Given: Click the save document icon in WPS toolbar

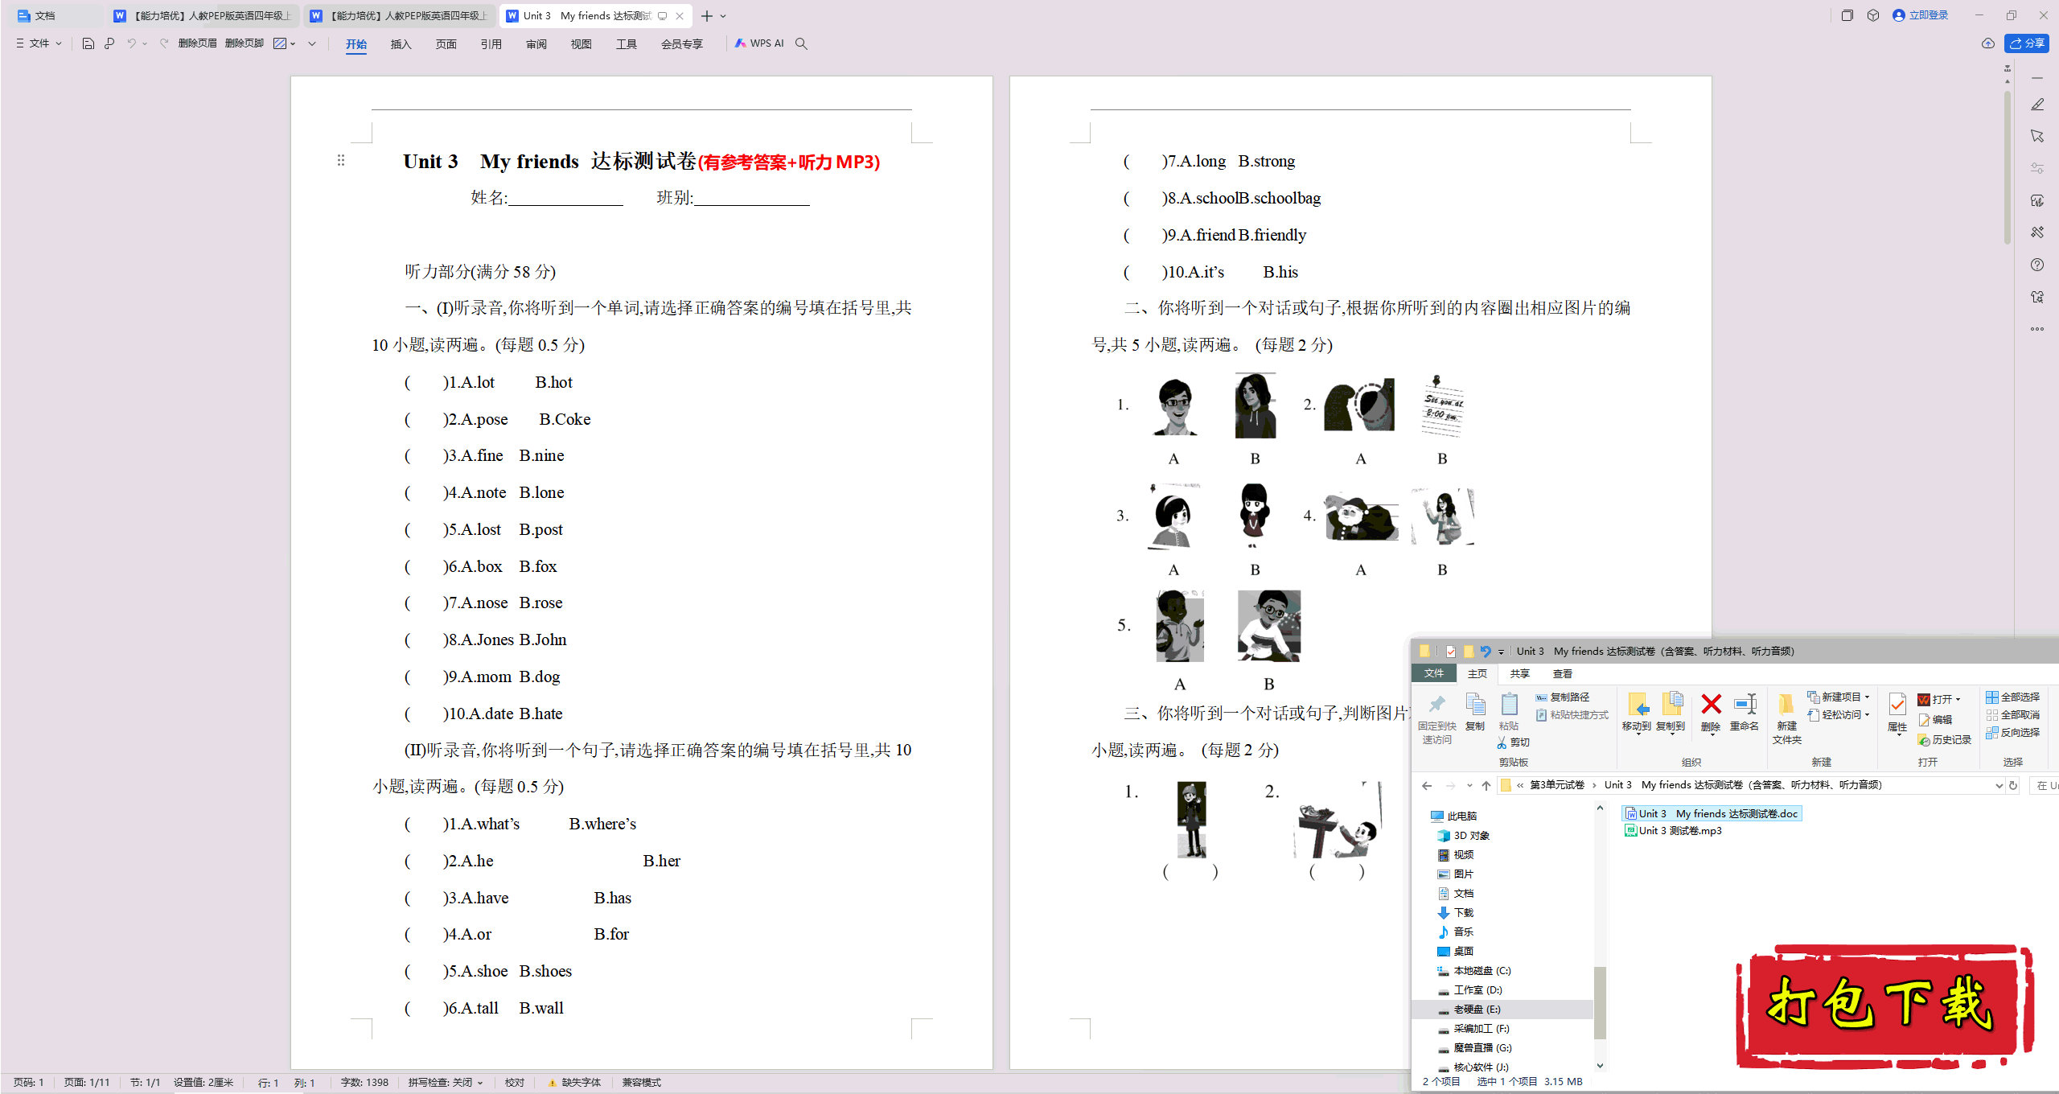Looking at the screenshot, I should tap(88, 43).
